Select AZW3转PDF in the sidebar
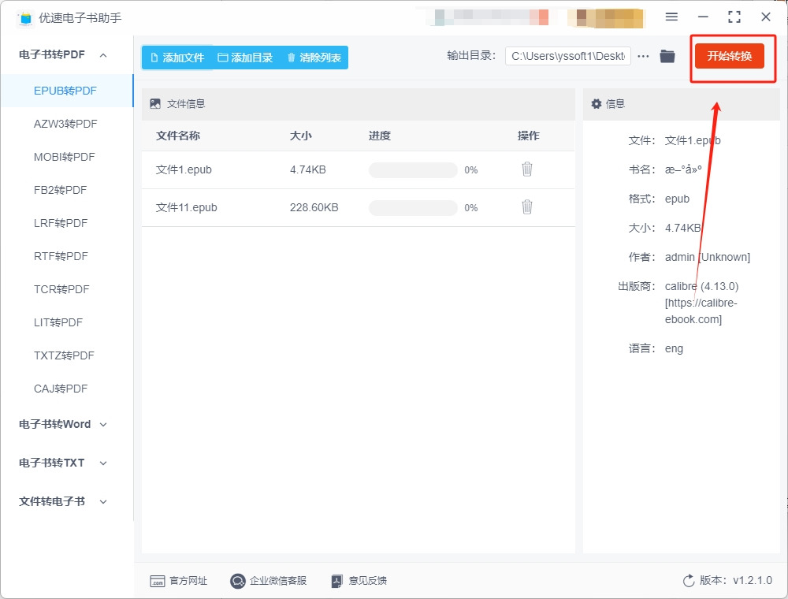Image resolution: width=788 pixels, height=599 pixels. point(65,124)
